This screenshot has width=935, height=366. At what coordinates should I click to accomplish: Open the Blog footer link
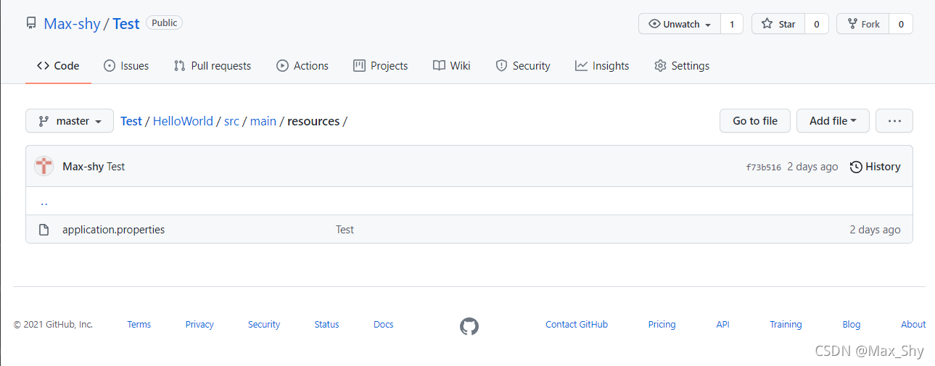tap(852, 325)
